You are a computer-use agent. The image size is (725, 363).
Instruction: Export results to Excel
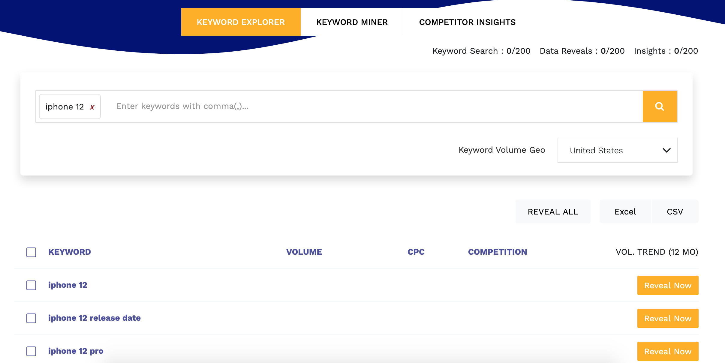[625, 212]
